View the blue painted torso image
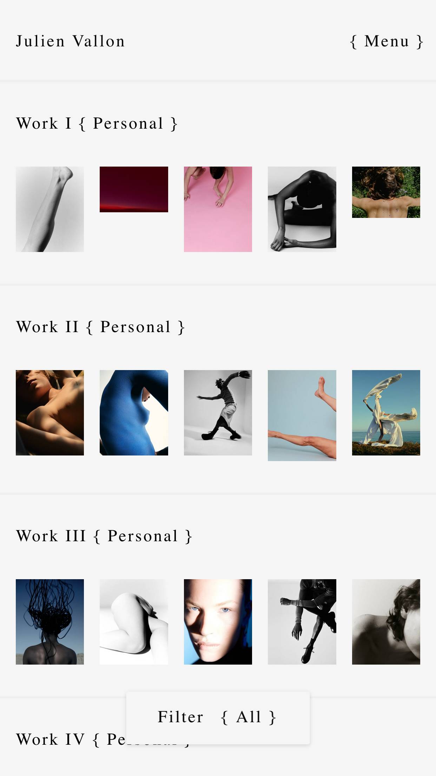This screenshot has height=776, width=436. point(134,413)
